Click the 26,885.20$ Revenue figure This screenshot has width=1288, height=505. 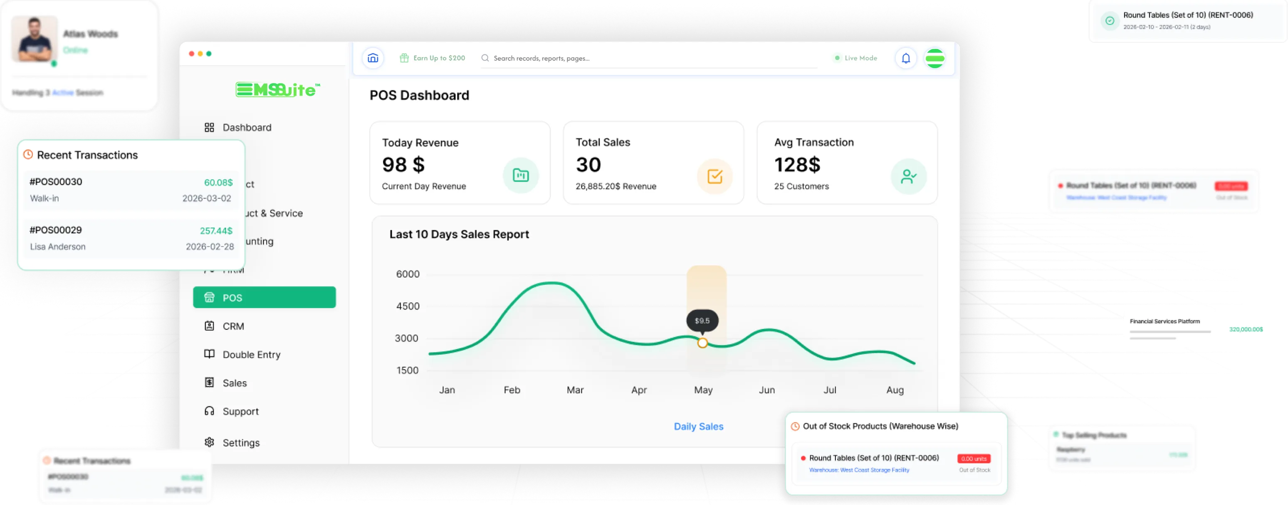[x=616, y=186]
